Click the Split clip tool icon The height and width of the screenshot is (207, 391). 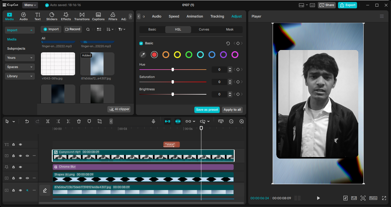click(x=48, y=121)
